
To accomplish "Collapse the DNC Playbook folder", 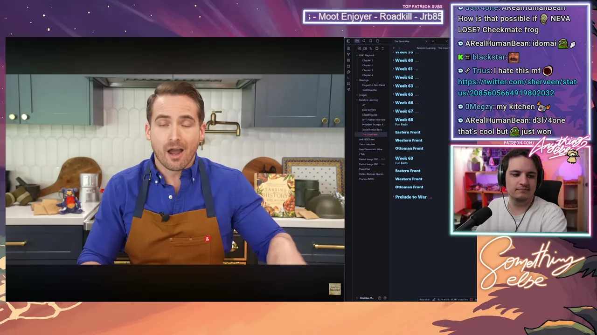I will [357, 55].
